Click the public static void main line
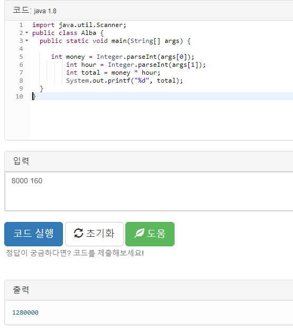 tap(115, 41)
